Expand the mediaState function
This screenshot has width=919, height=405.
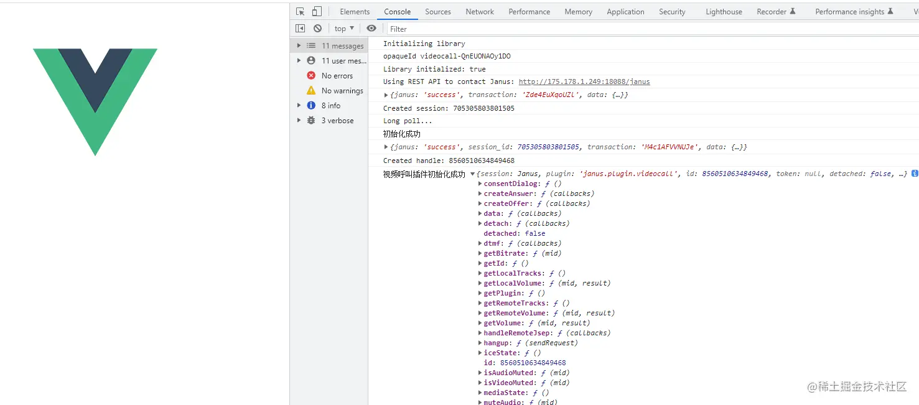[x=480, y=393]
